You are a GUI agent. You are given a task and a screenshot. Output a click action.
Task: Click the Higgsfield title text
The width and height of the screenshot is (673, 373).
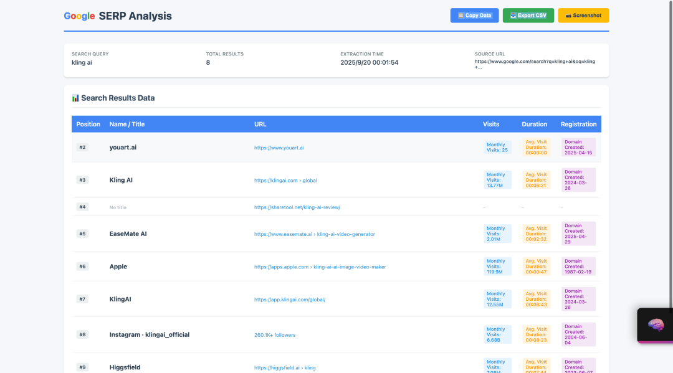click(125, 367)
